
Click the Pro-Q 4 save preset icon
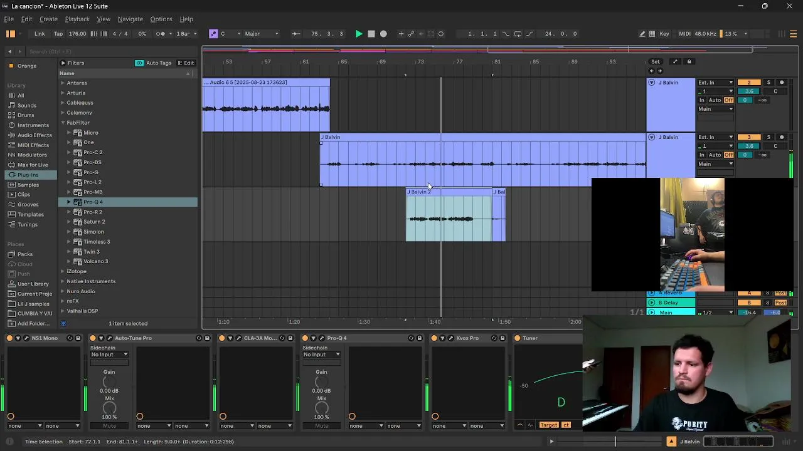[420, 338]
